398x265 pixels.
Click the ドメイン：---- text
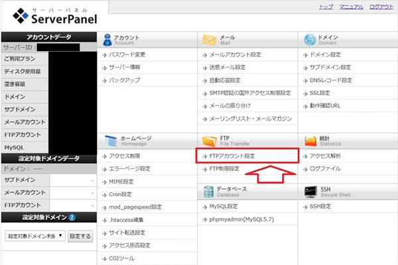coord(23,169)
